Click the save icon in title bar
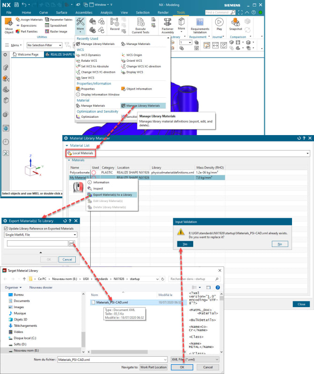The width and height of the screenshot is (314, 374). 16,5
